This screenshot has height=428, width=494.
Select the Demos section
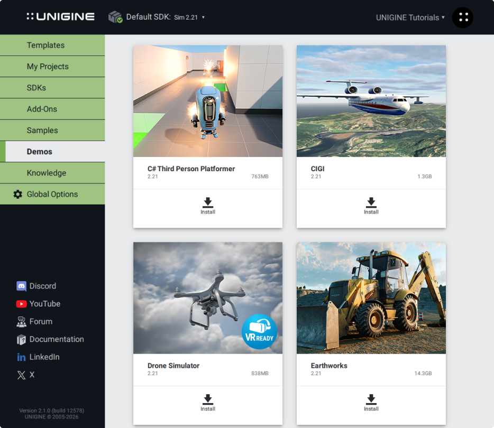tap(52, 152)
